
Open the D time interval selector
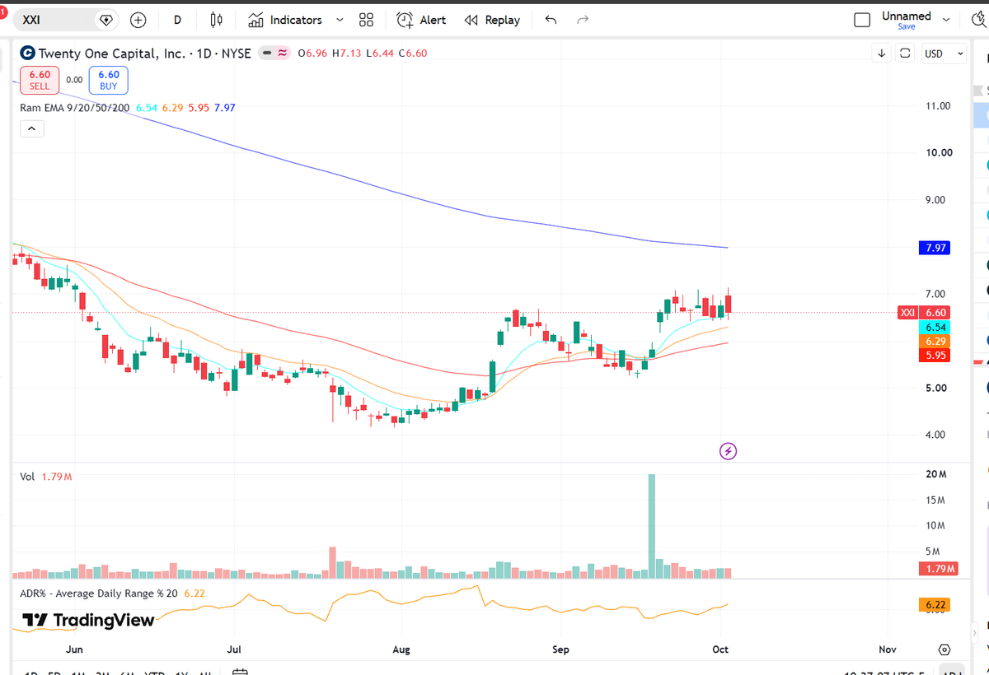pyautogui.click(x=178, y=20)
